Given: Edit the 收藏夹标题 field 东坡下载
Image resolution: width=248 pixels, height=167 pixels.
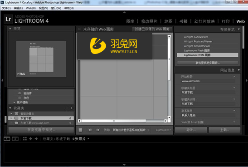Looking at the screenshot, I should tap(208, 93).
